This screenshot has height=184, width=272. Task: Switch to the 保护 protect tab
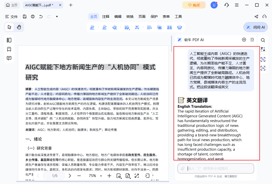tap(154, 17)
